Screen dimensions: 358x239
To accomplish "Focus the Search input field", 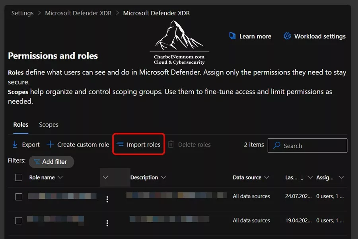I will pos(307,145).
